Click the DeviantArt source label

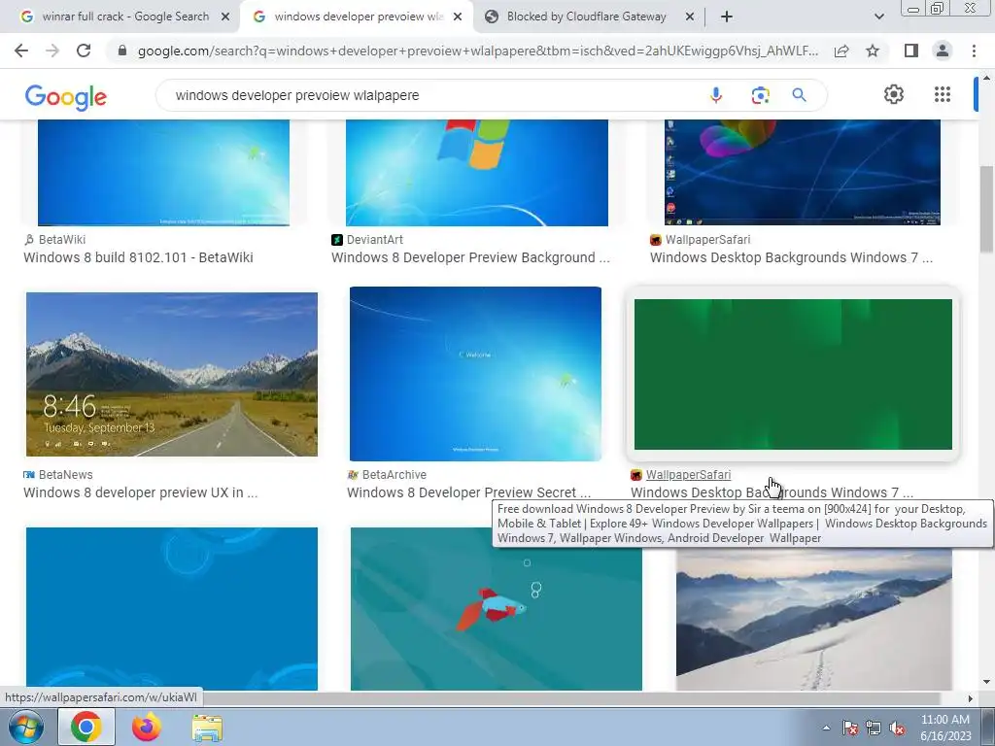[x=374, y=239]
